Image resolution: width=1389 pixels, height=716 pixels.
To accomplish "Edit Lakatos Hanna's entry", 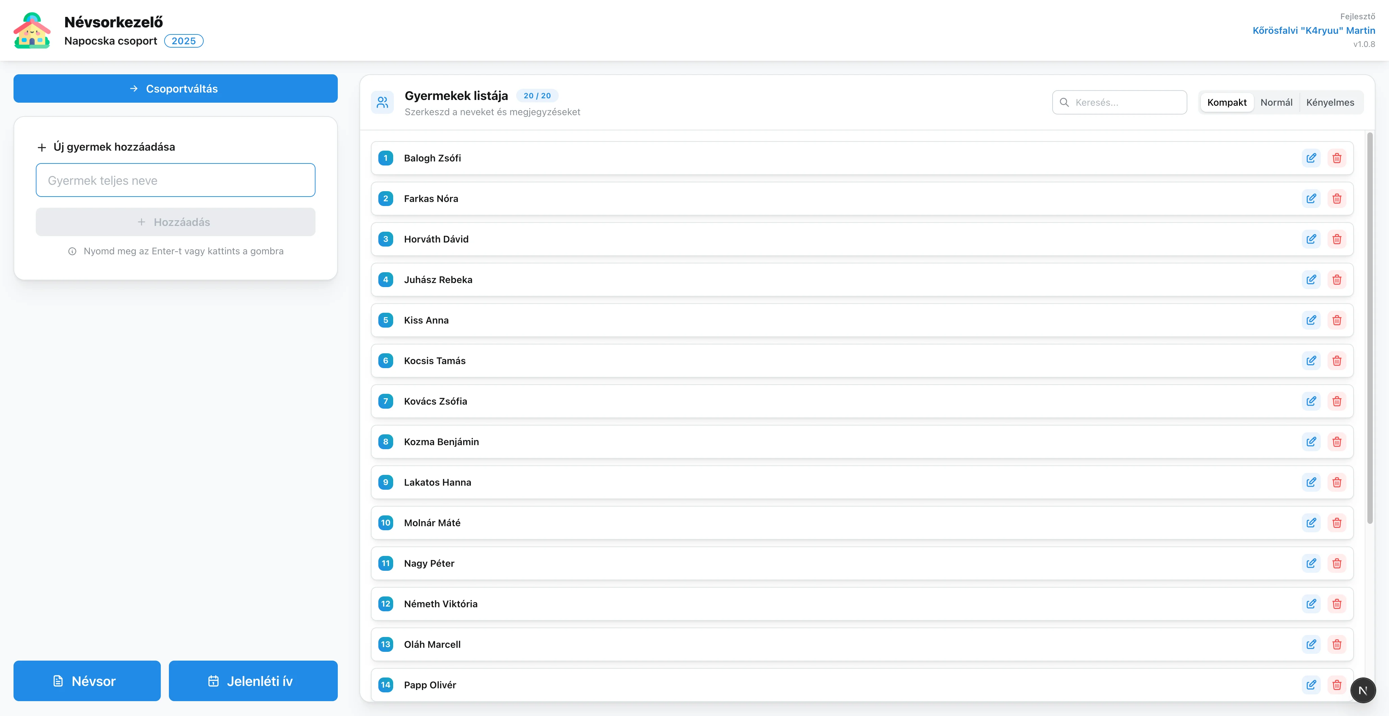I will (x=1311, y=482).
